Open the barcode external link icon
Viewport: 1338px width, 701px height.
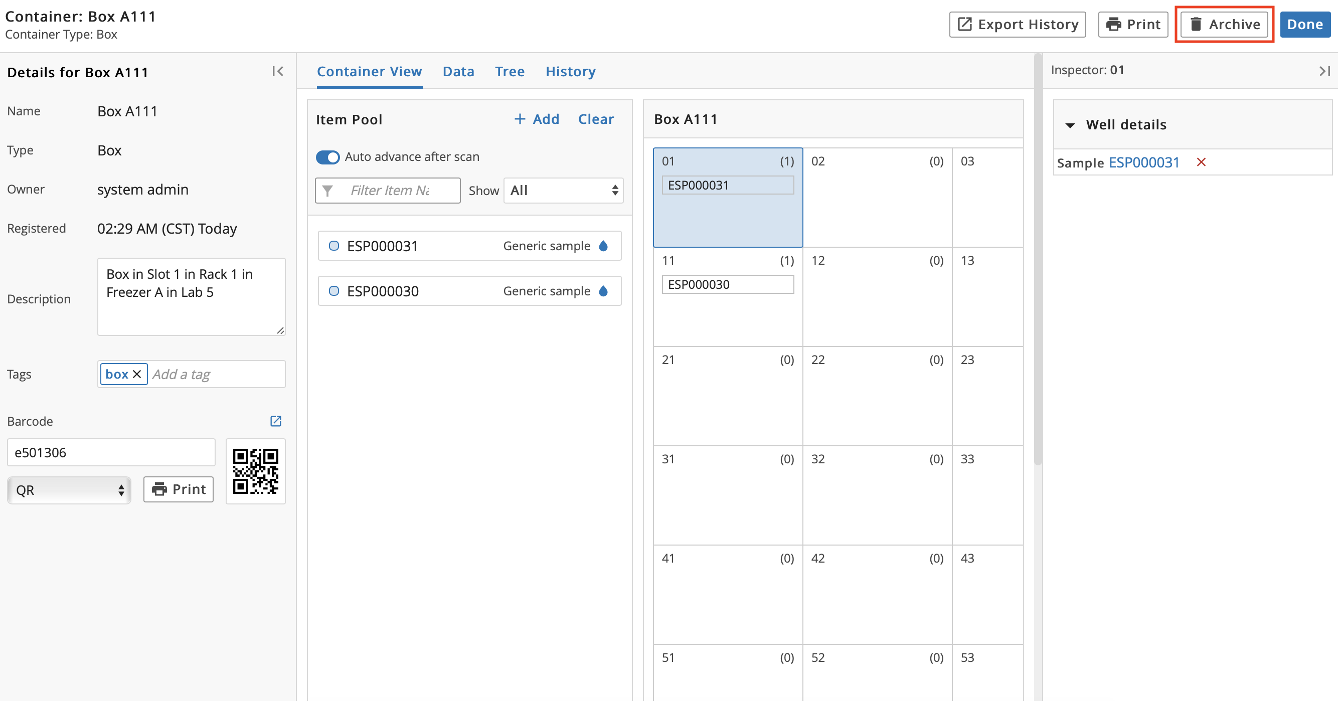[276, 421]
